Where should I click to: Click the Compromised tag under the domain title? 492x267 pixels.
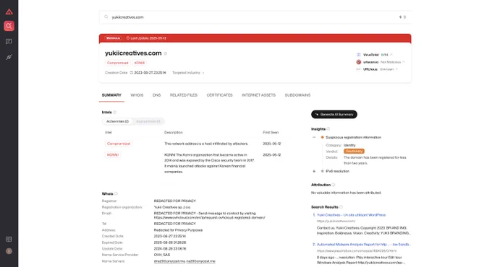click(x=118, y=63)
